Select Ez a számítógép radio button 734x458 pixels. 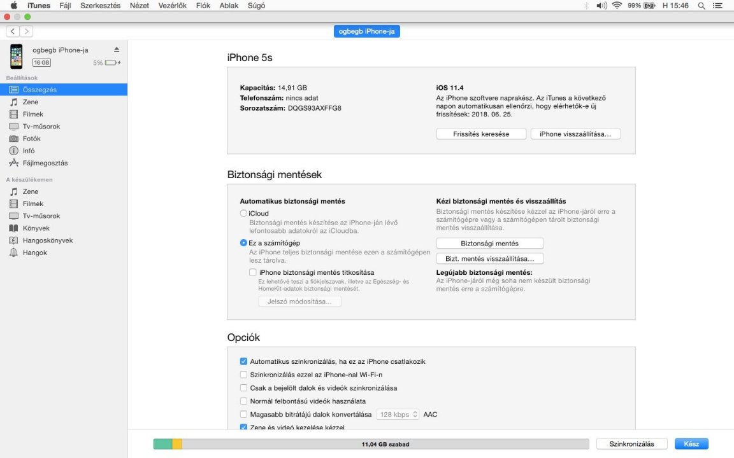click(243, 242)
